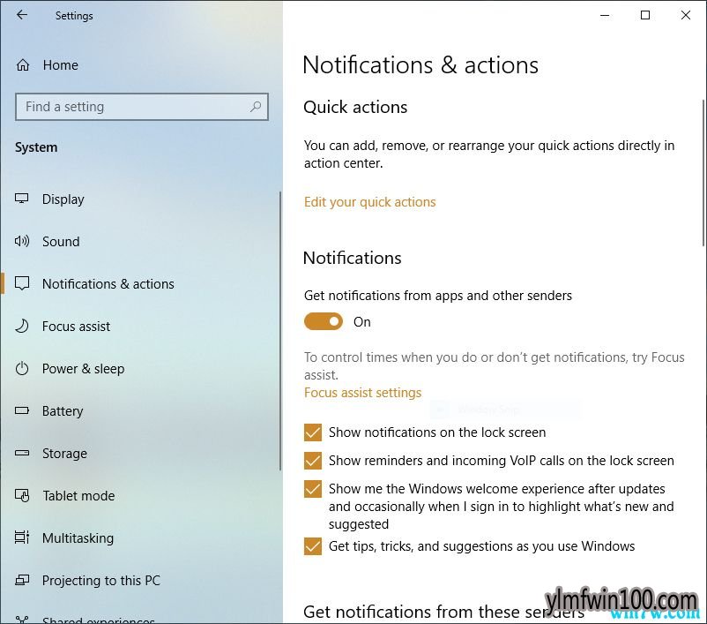707x624 pixels.
Task: Click the Find a setting search box
Action: [142, 107]
